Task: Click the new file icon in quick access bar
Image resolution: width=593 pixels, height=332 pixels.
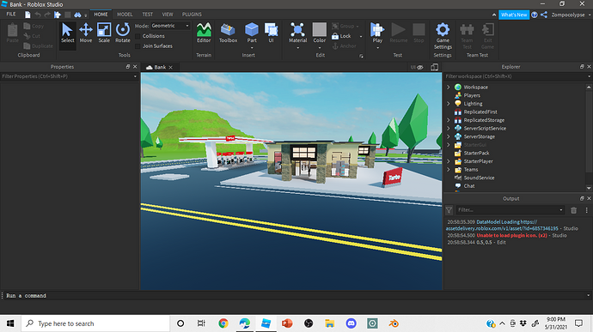Action: click(28, 15)
